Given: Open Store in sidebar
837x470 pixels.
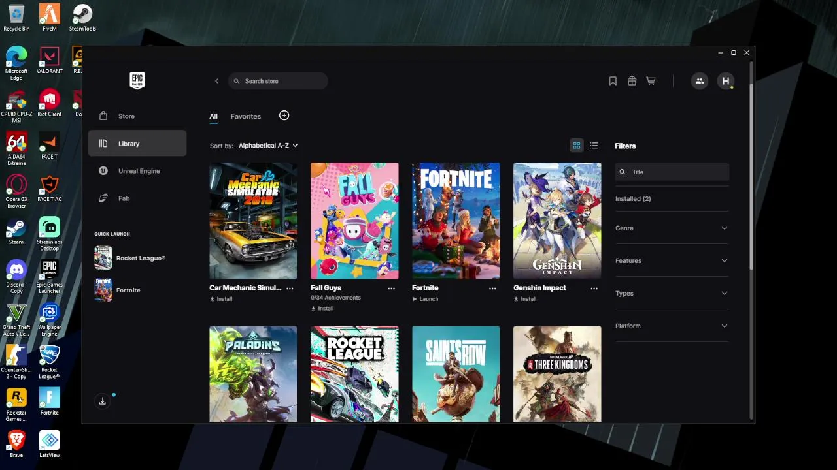Looking at the screenshot, I should [137, 116].
